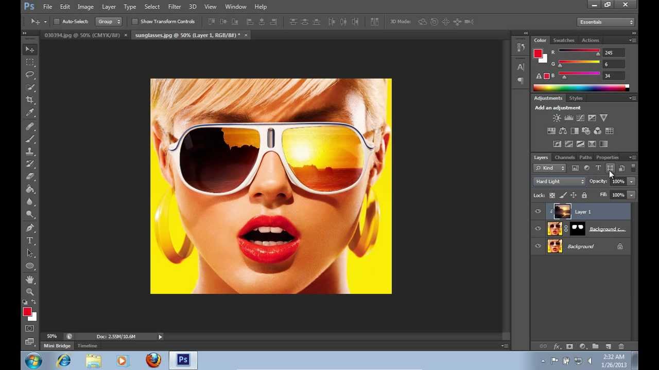Click the fx layer style icon
The height and width of the screenshot is (370, 659).
557,347
